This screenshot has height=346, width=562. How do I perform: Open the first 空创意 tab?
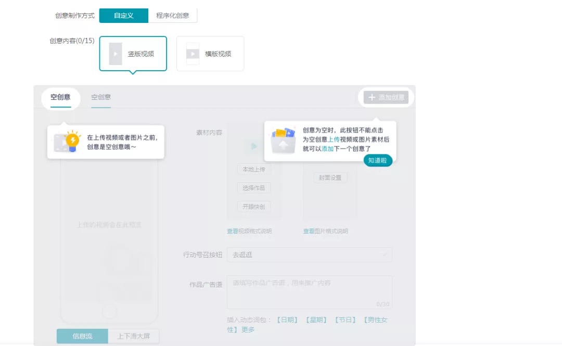(x=60, y=97)
